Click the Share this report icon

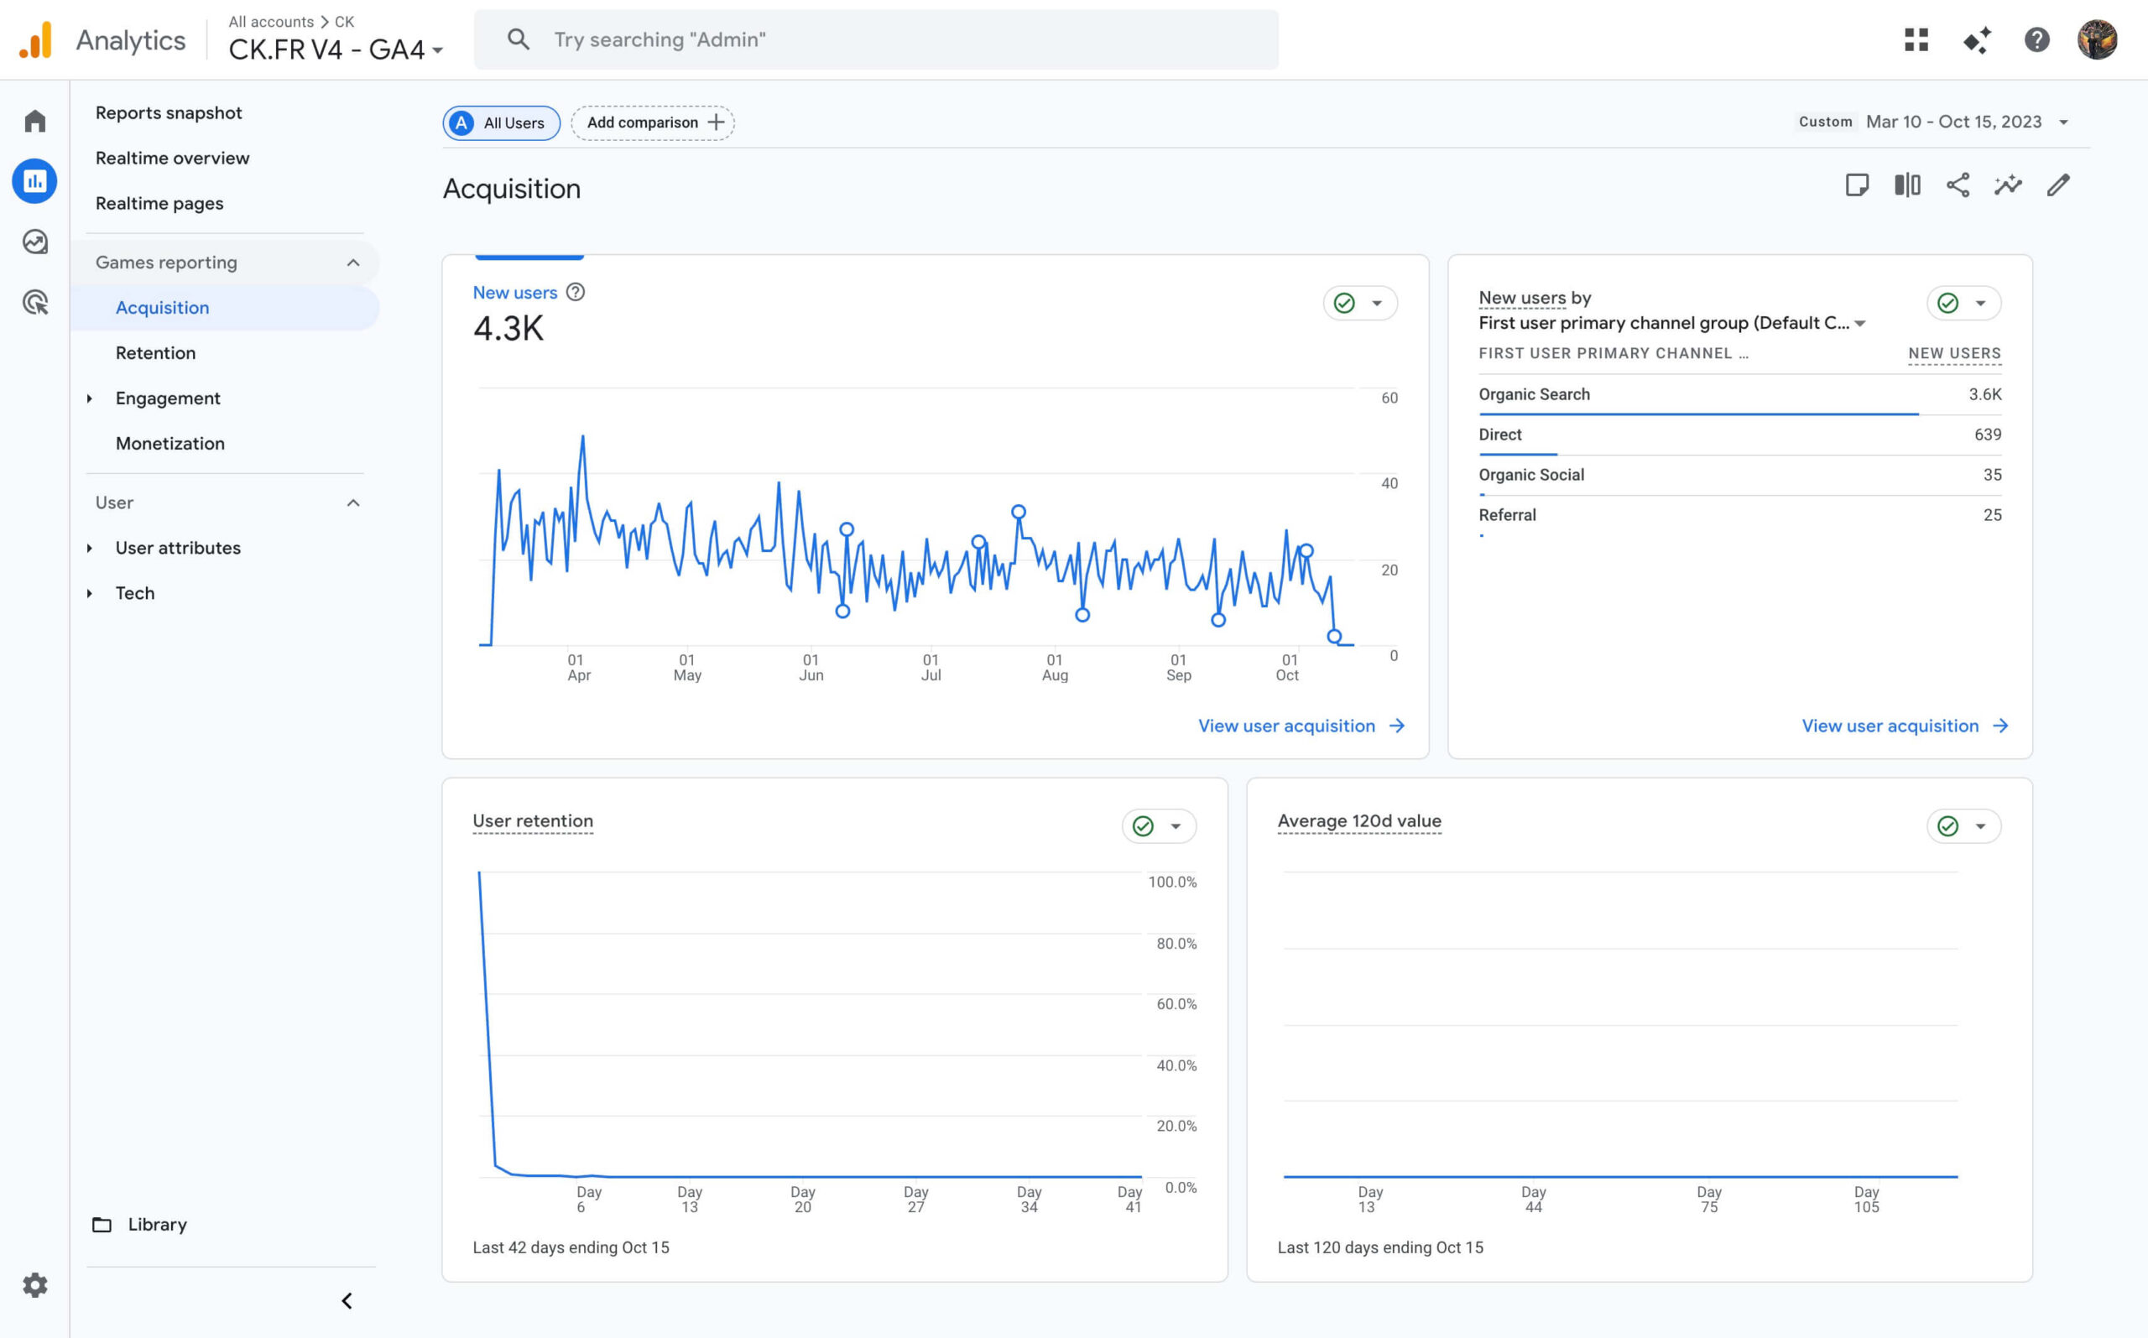click(x=1957, y=185)
